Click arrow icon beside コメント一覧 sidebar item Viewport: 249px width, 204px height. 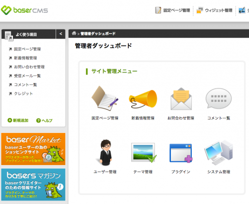click(11, 84)
